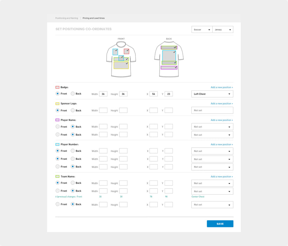Screen dimensions: 288x246
Task: Click the "Center Chest" previous value text
Action: (x=198, y=197)
